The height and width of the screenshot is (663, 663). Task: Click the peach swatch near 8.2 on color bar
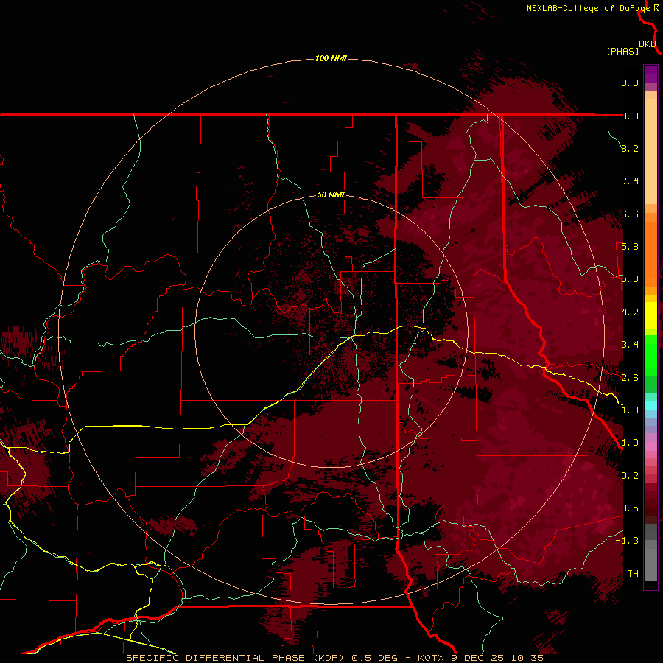pyautogui.click(x=650, y=151)
